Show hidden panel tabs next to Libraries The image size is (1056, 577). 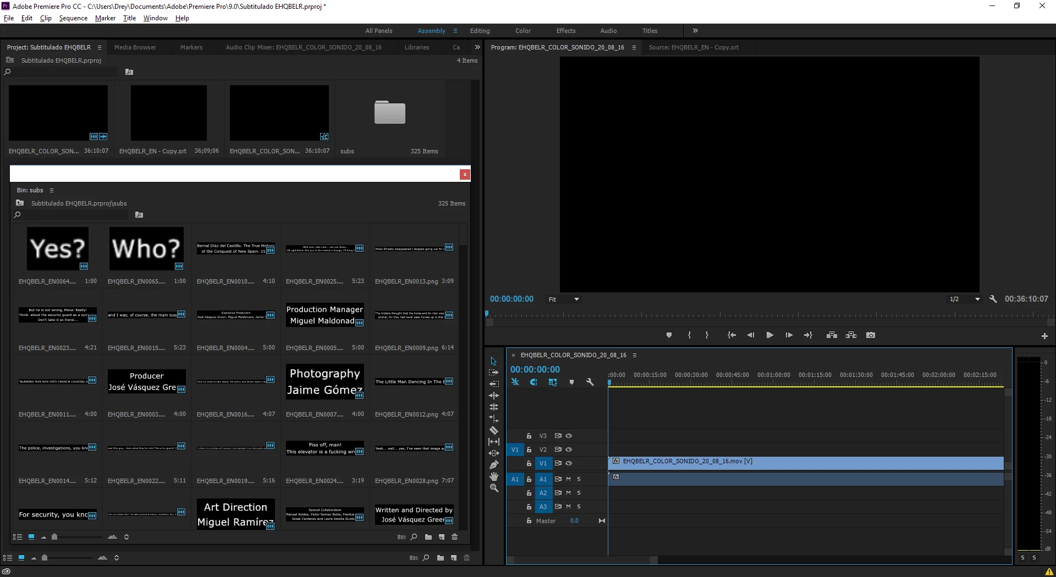(477, 47)
